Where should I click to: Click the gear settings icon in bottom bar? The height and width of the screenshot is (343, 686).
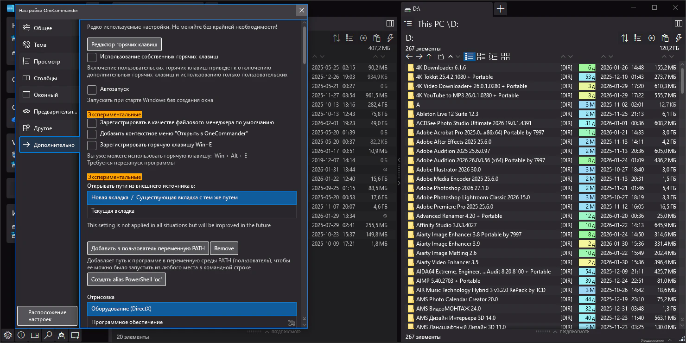[8, 335]
